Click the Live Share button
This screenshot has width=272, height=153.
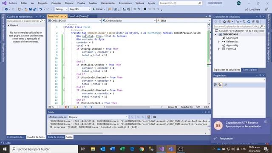tap(252, 9)
